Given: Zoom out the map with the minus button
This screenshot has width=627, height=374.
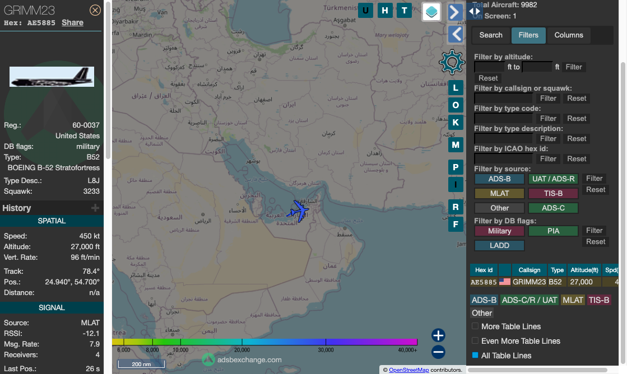Looking at the screenshot, I should pyautogui.click(x=438, y=352).
